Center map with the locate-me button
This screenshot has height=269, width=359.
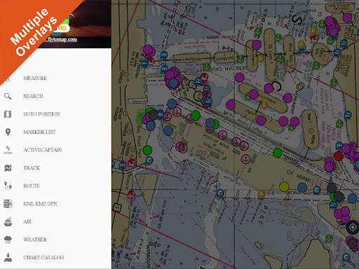coord(353,227)
